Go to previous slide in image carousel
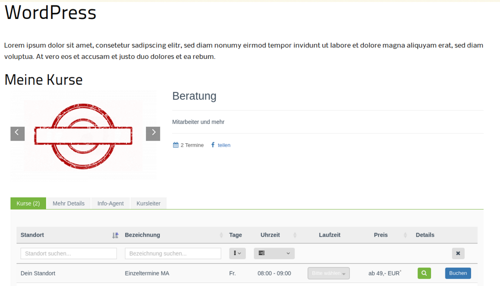 [x=17, y=133]
